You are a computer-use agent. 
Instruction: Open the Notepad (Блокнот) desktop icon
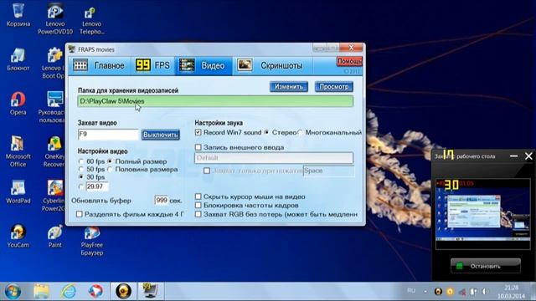click(x=18, y=59)
